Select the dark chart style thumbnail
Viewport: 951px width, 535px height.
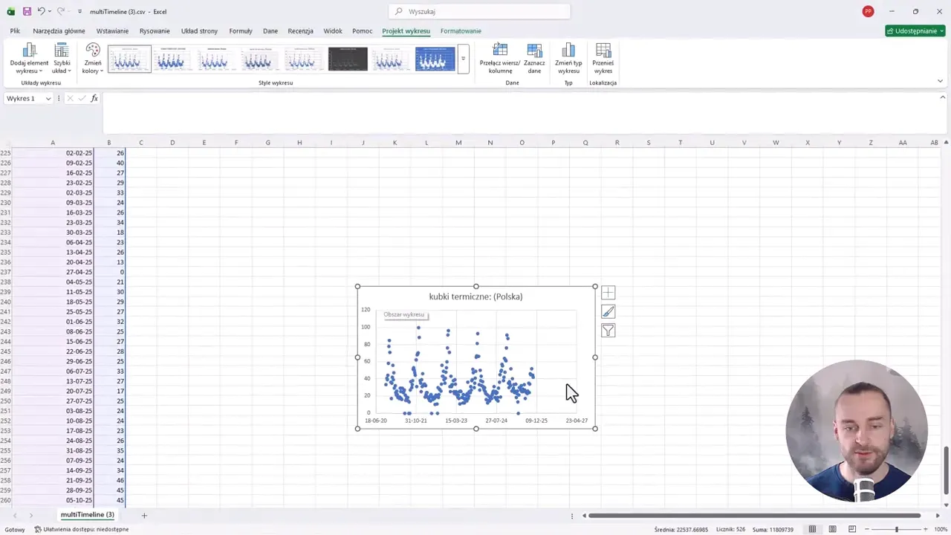pos(348,59)
